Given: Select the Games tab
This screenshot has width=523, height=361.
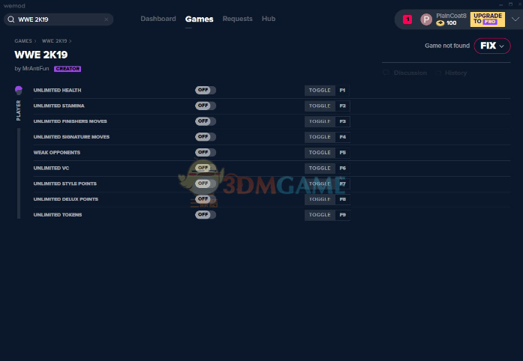Looking at the screenshot, I should (x=199, y=19).
